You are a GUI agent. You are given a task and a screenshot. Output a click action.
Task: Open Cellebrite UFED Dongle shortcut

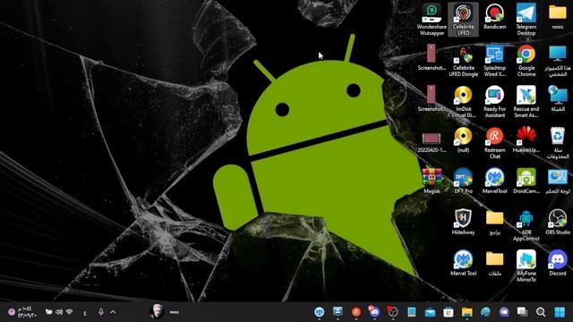(x=463, y=61)
